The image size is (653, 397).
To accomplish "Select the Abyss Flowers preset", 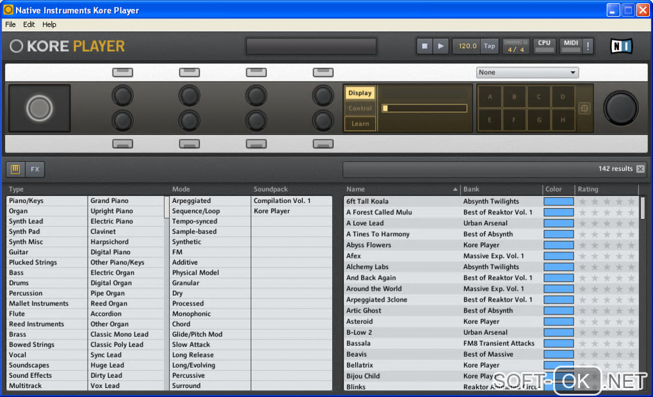I will click(x=402, y=245).
